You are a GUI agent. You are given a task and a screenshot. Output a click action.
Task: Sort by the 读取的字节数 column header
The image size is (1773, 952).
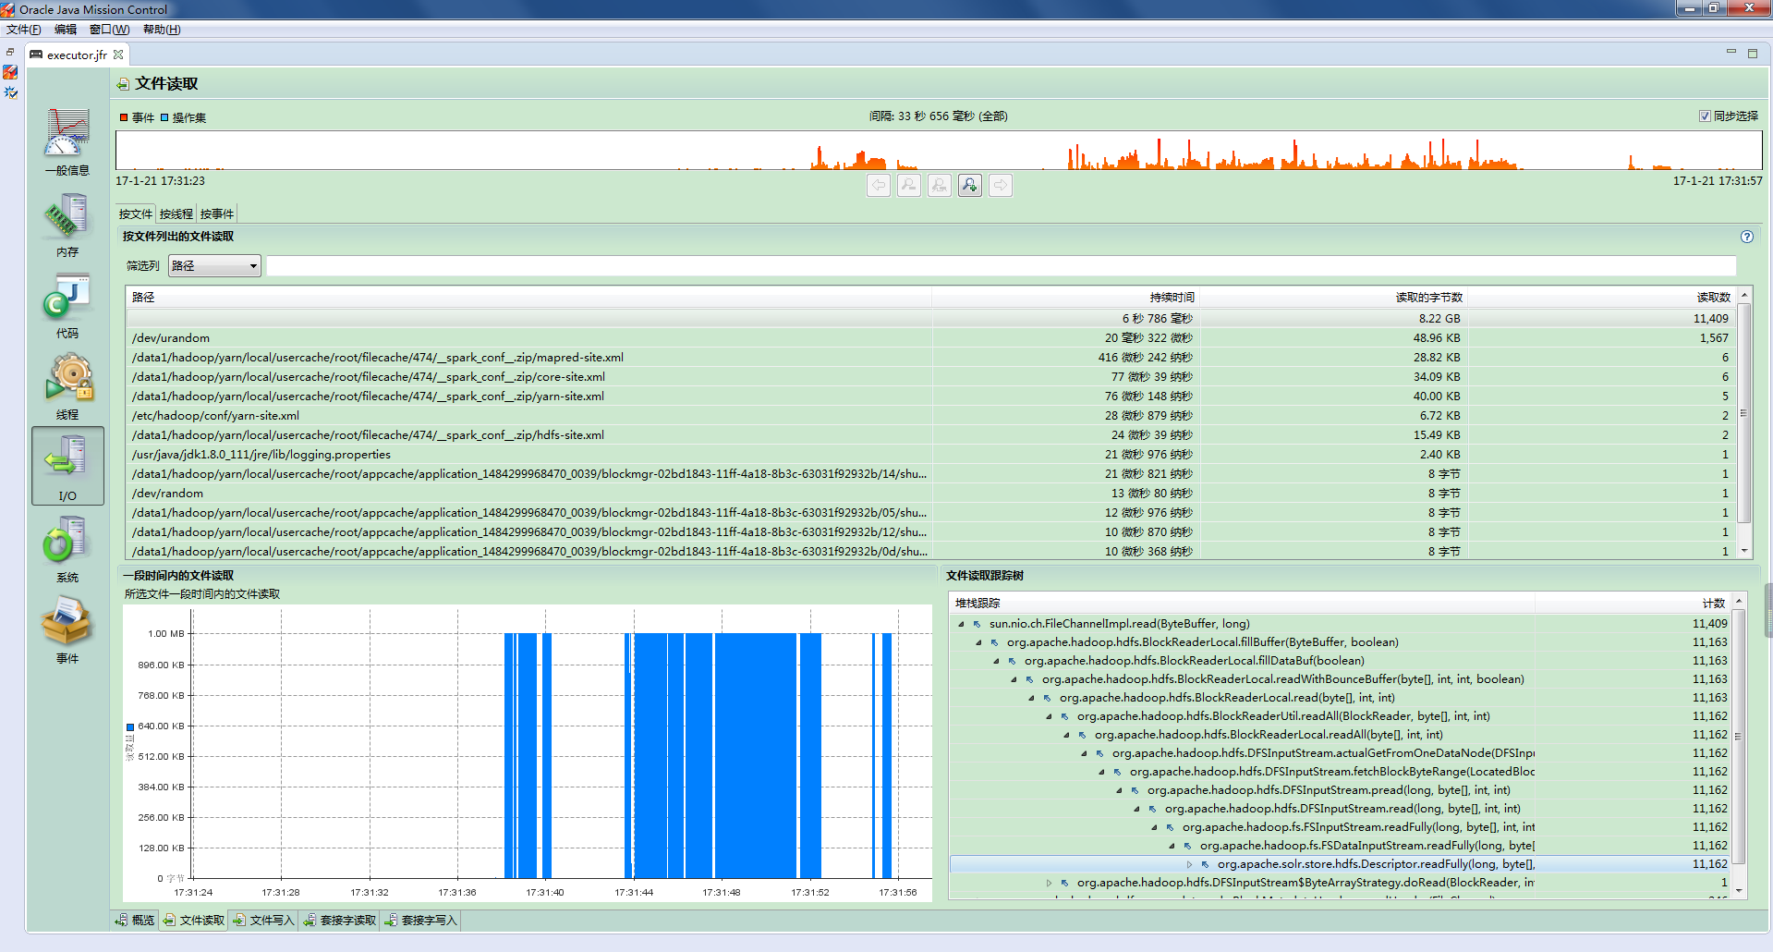1428,298
